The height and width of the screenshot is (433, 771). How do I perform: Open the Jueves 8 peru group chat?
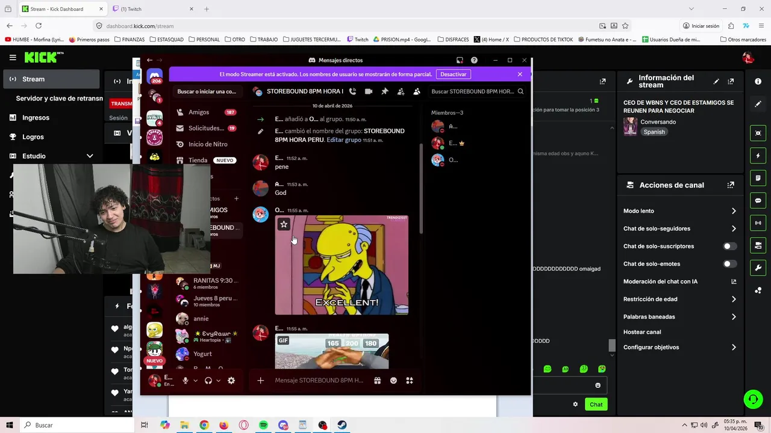pos(207,301)
